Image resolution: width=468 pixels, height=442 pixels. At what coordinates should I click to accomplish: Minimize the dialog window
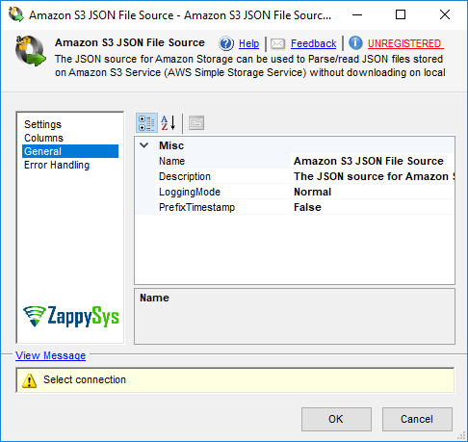[357, 14]
